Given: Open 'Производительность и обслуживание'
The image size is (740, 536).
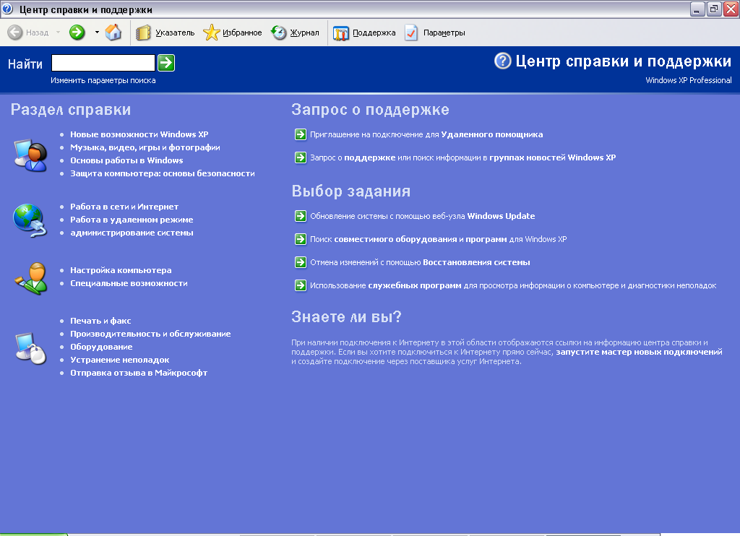Looking at the screenshot, I should (150, 334).
